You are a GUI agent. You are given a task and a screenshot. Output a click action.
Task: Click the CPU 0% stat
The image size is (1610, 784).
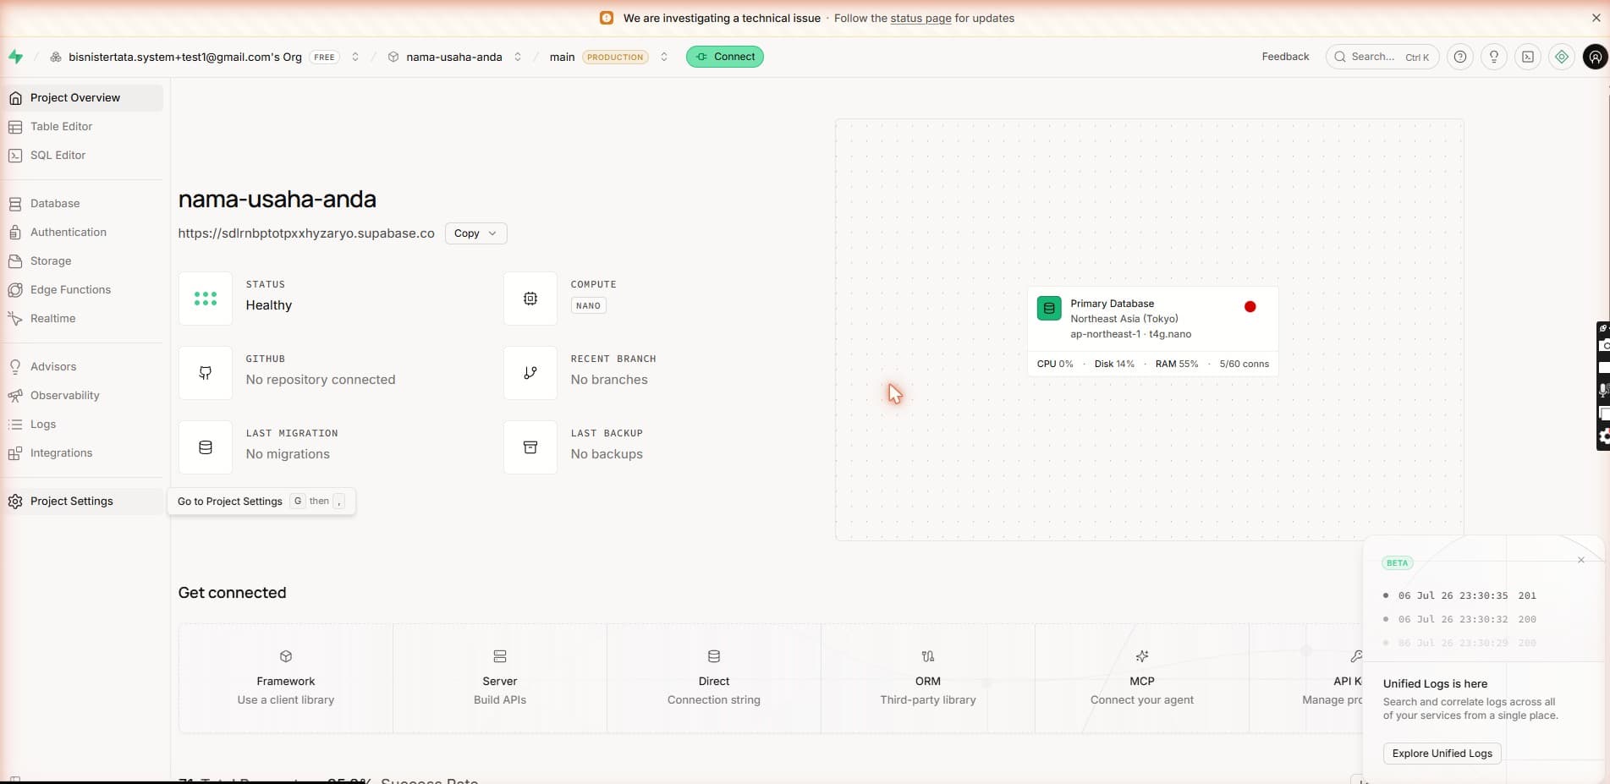tap(1055, 364)
